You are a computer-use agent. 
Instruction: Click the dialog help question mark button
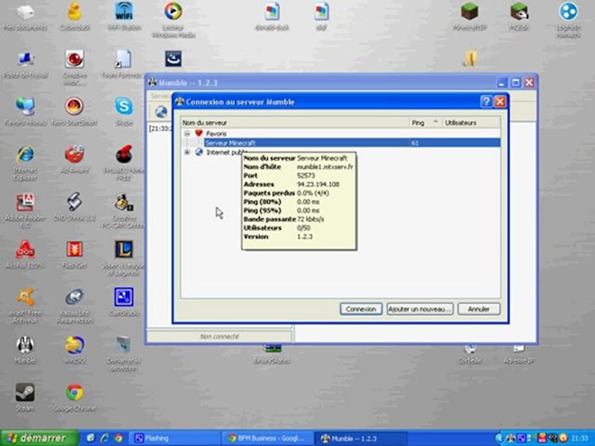[x=487, y=102]
